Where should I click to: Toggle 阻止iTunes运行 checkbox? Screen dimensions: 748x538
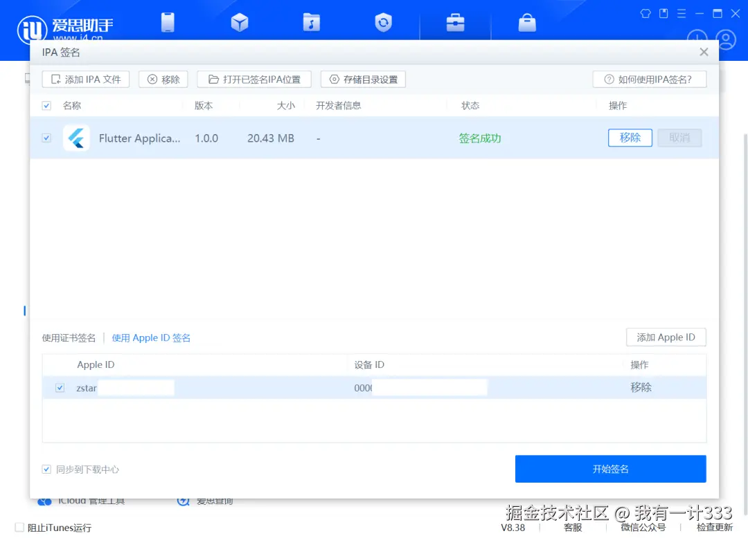coord(19,527)
